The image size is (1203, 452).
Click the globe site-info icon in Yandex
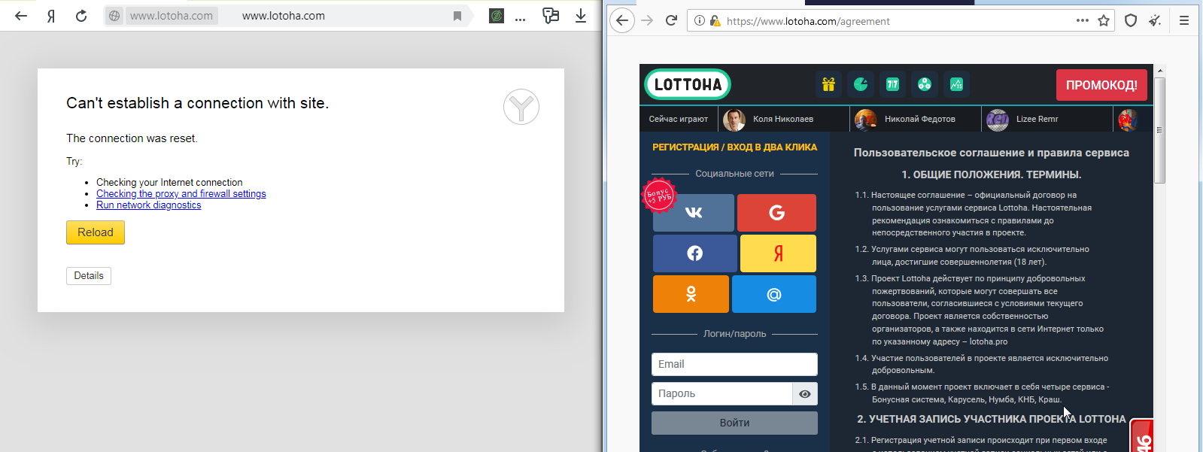(114, 16)
